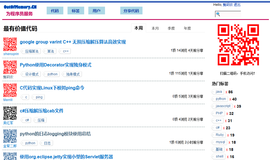The height and width of the screenshot is (160, 270).
Task: Click the 压缩算法 tag
Action: 31,51
